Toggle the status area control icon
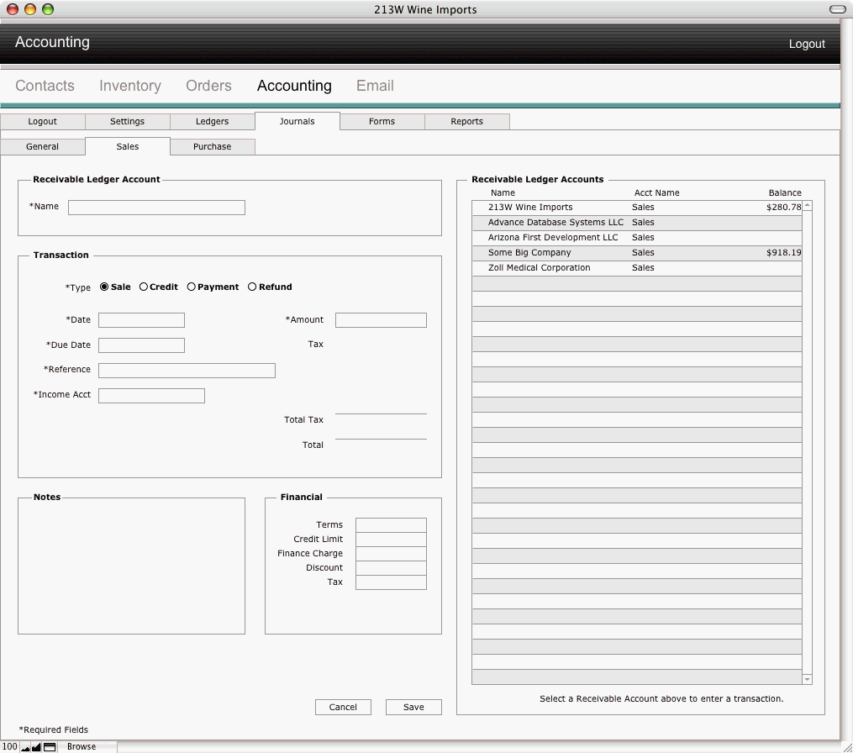 (x=50, y=747)
